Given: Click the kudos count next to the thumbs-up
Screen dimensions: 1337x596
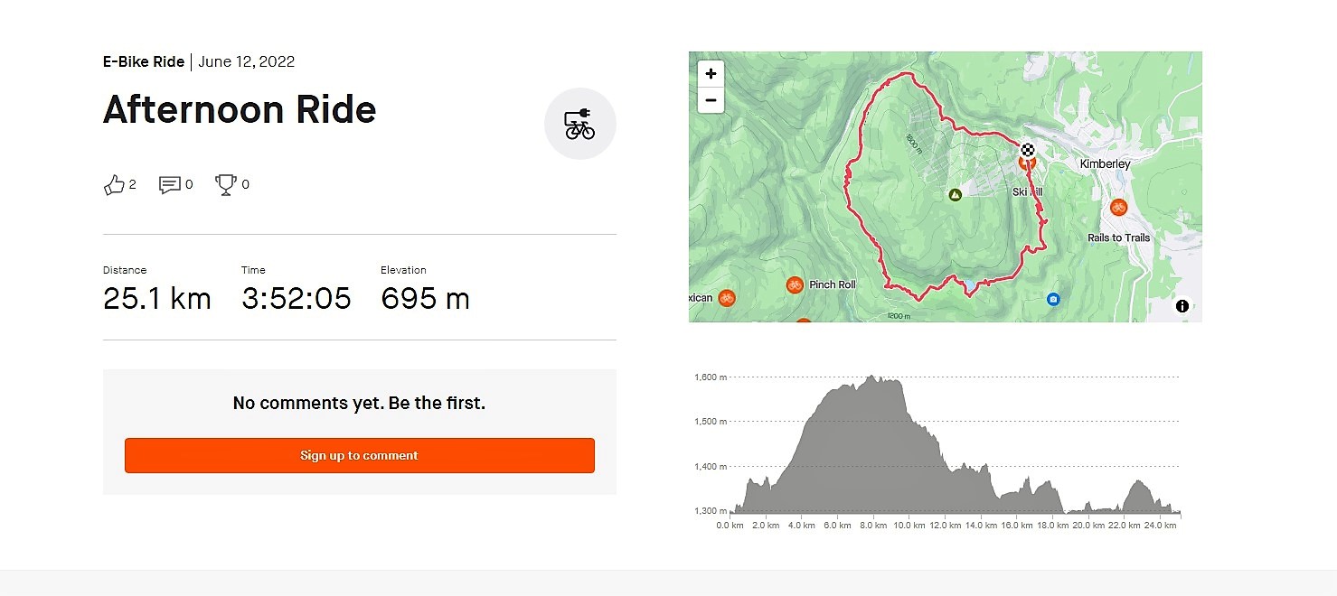Looking at the screenshot, I should 132,184.
